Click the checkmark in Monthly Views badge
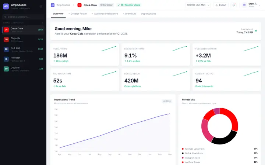This screenshot has height=165, width=265. [119, 5]
